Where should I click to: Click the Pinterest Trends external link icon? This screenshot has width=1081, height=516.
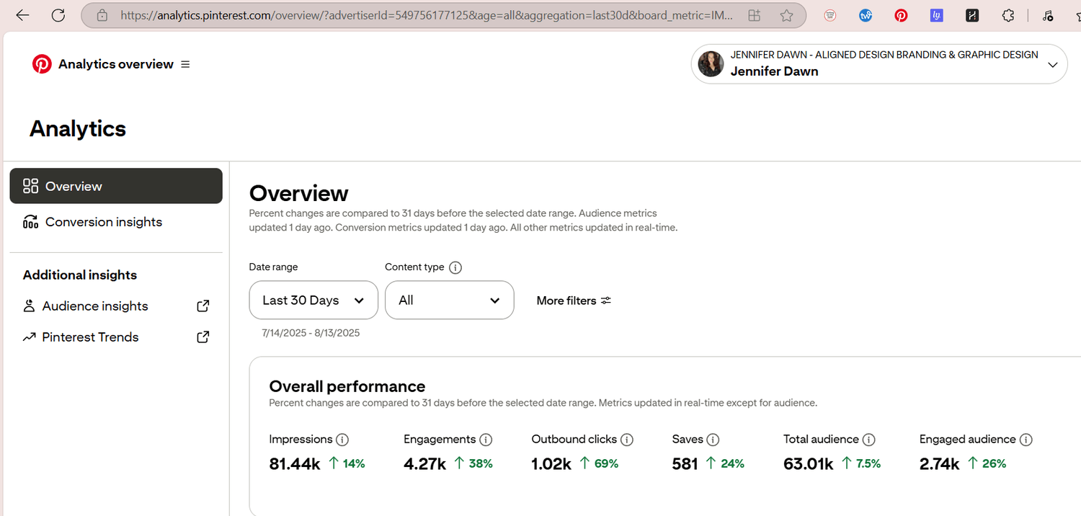coord(203,337)
